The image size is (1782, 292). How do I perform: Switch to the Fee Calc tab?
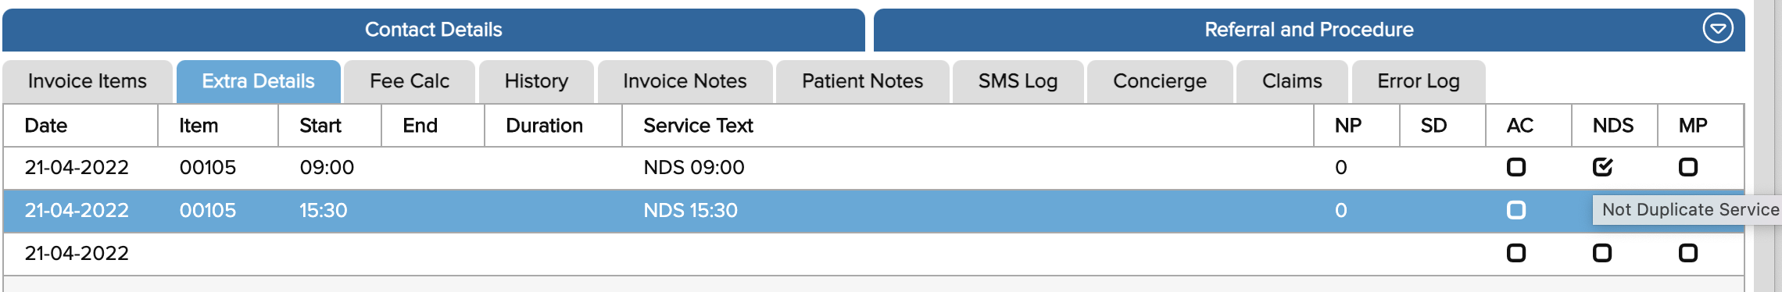pos(410,81)
